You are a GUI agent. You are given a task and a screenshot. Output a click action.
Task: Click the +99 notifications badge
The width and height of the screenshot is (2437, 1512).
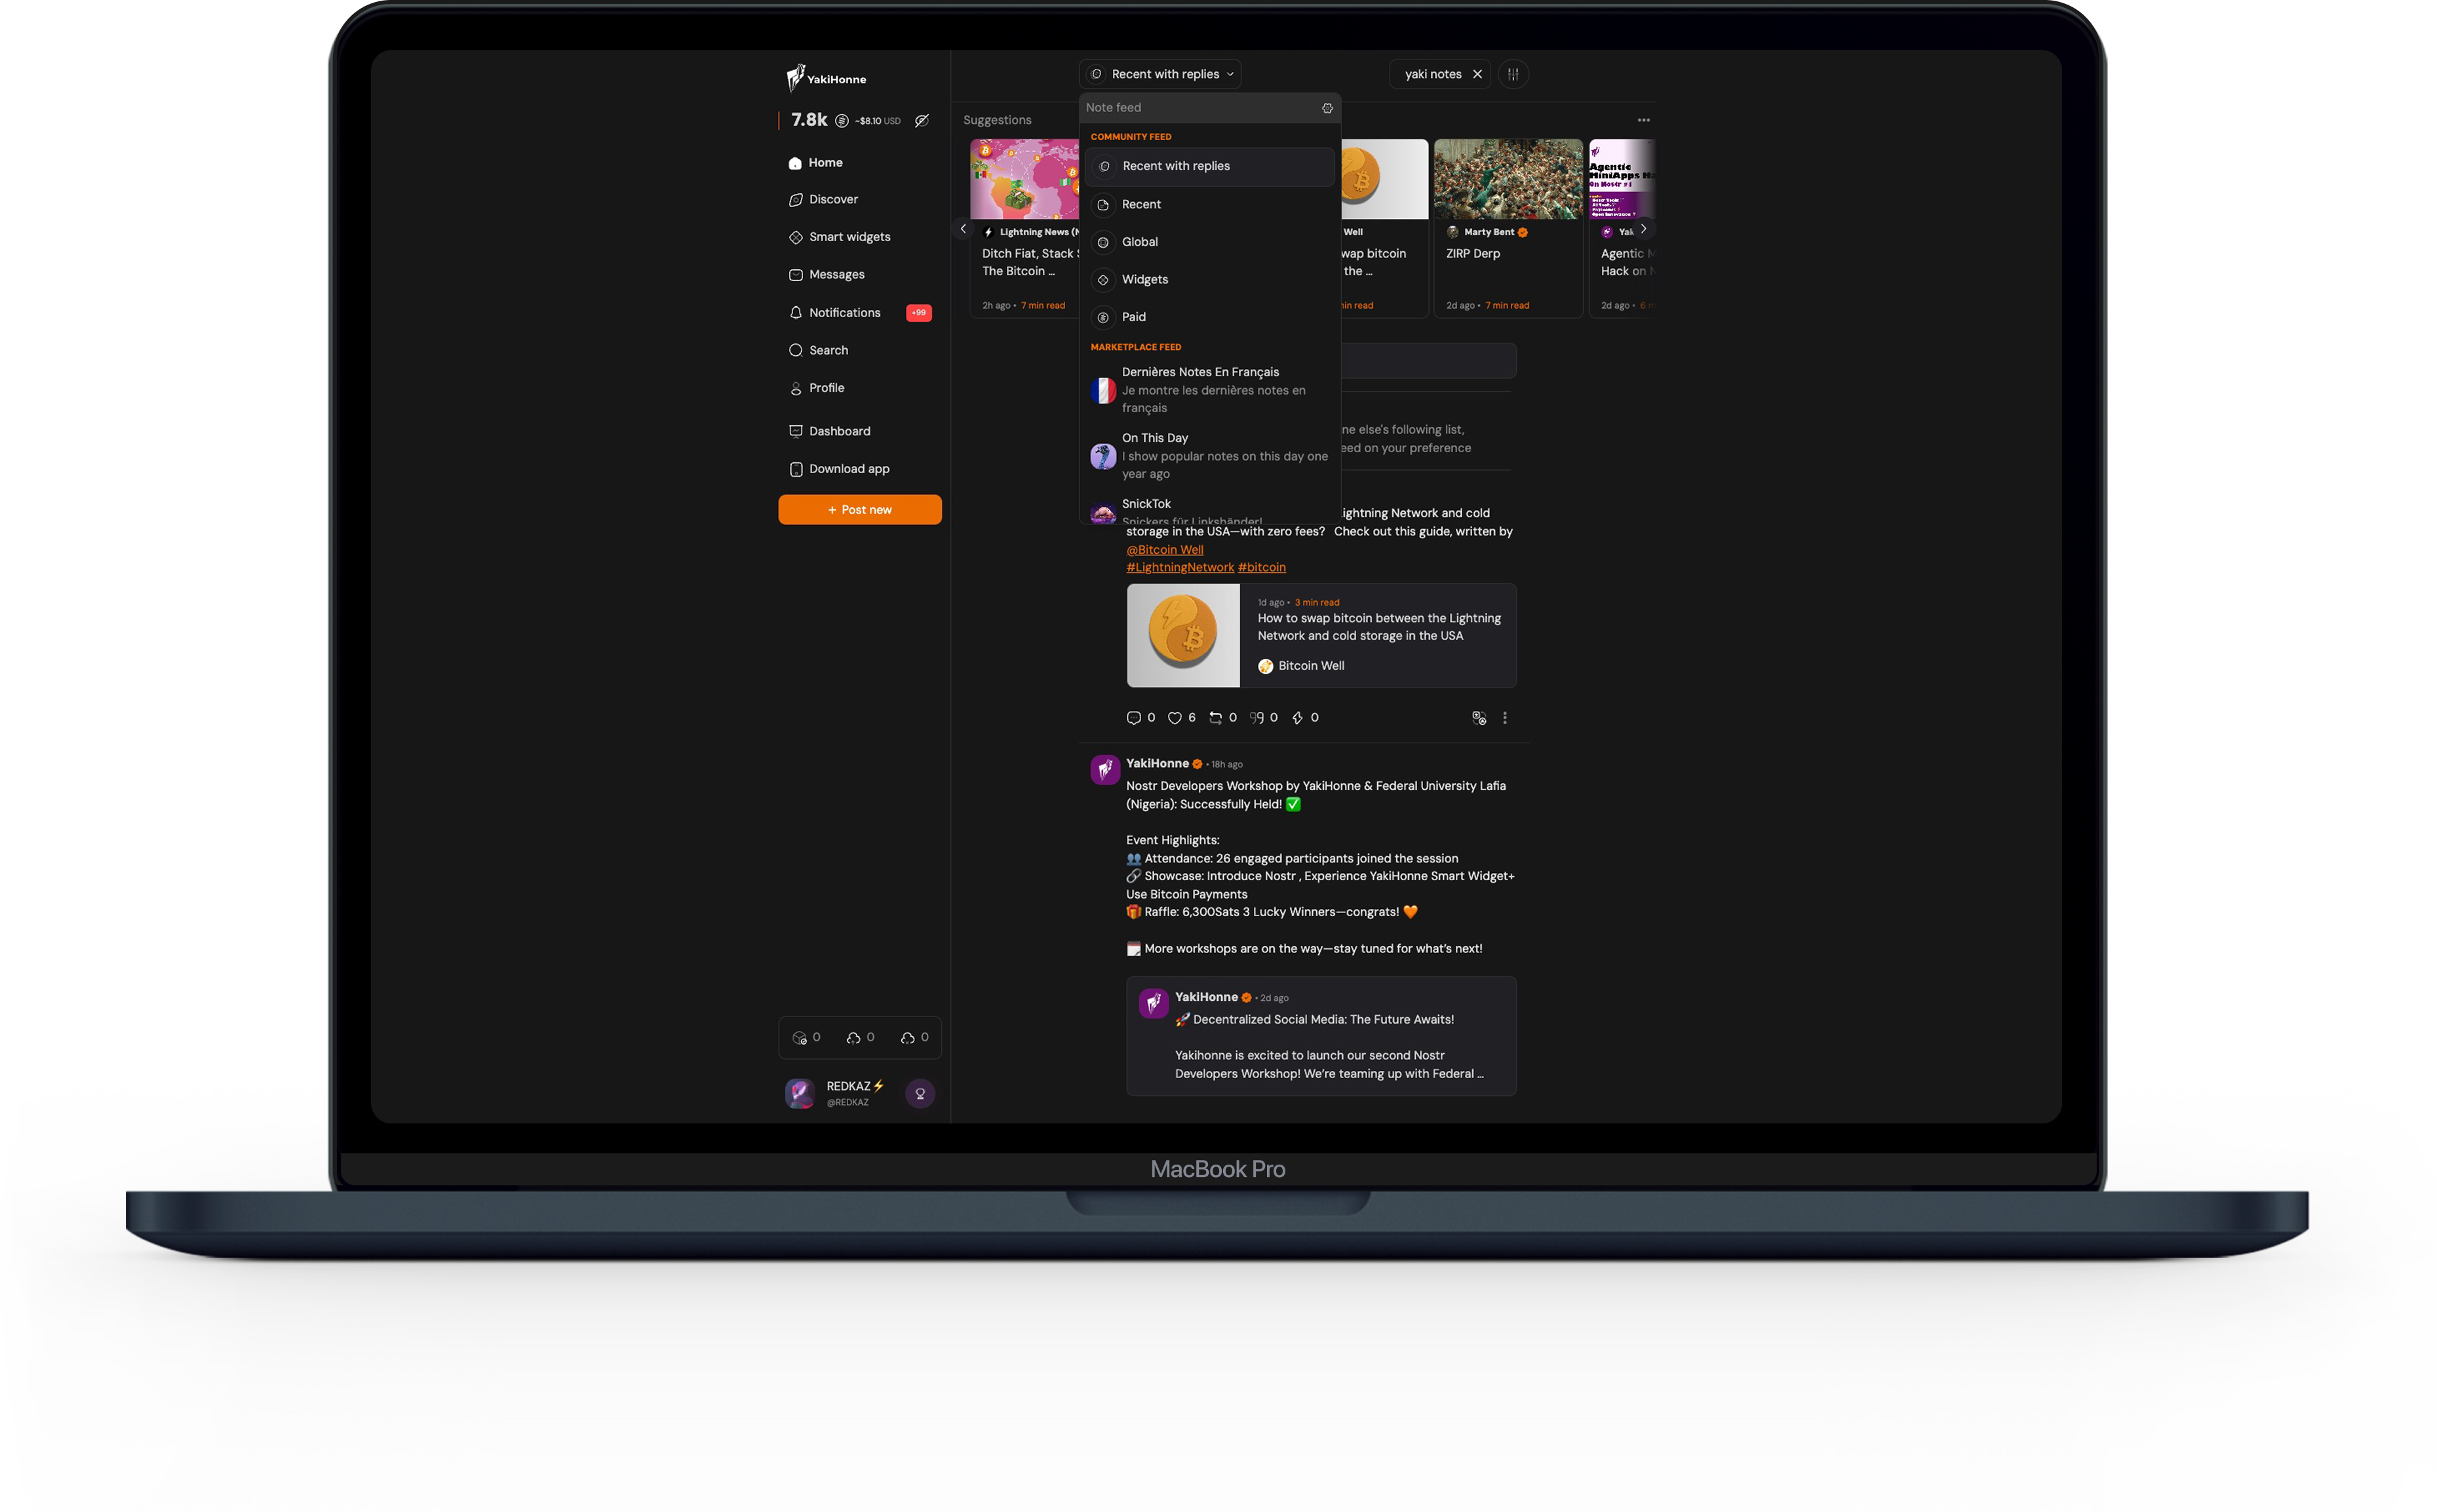pyautogui.click(x=919, y=312)
